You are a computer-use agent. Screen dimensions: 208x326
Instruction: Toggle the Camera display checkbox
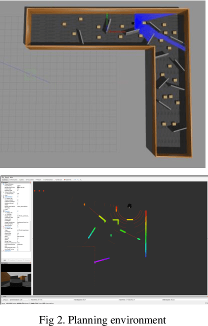point(17,211)
